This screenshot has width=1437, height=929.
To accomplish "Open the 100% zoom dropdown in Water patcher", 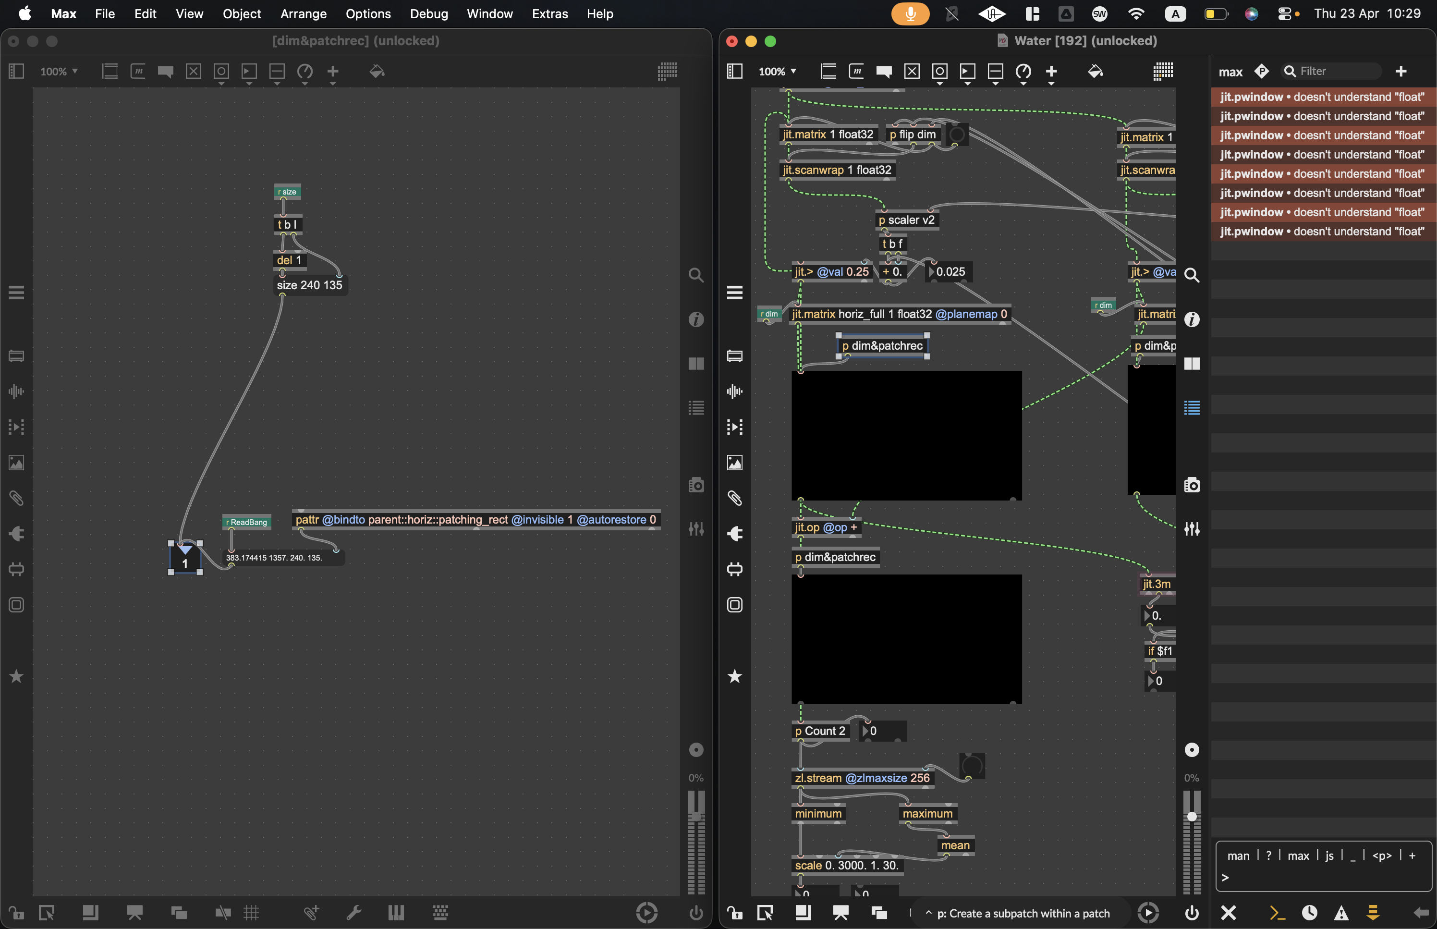I will click(777, 71).
